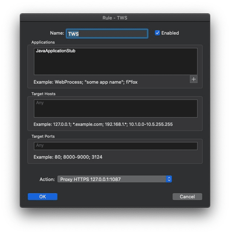Image resolution: width=230 pixels, height=234 pixels.
Task: Click the Enabled label text
Action: (170, 33)
